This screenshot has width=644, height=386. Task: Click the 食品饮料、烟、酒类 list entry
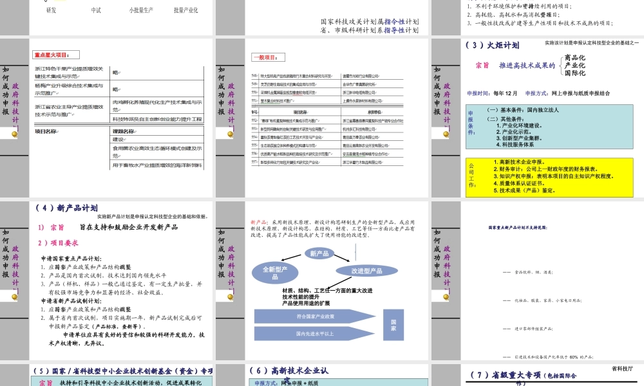533,272
